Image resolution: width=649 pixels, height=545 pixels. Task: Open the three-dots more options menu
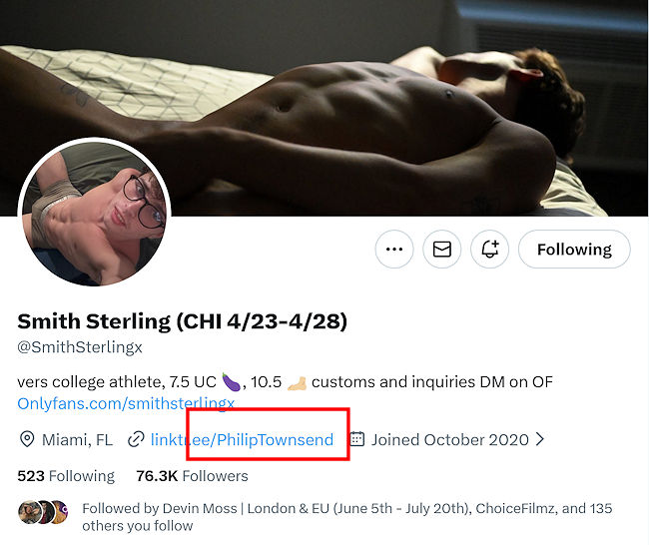pos(394,250)
